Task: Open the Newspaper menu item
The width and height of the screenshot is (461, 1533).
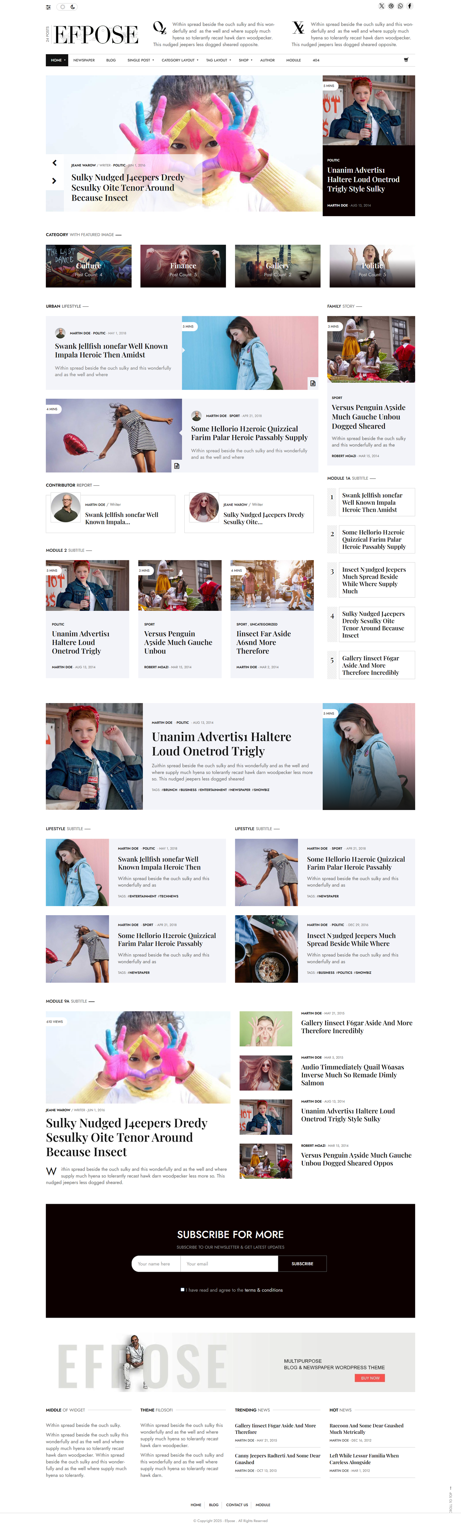Action: (84, 60)
